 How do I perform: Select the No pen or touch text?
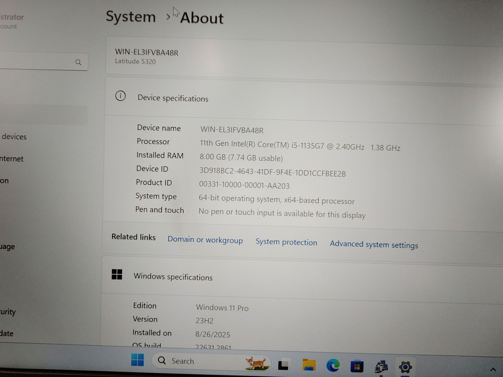pyautogui.click(x=282, y=213)
